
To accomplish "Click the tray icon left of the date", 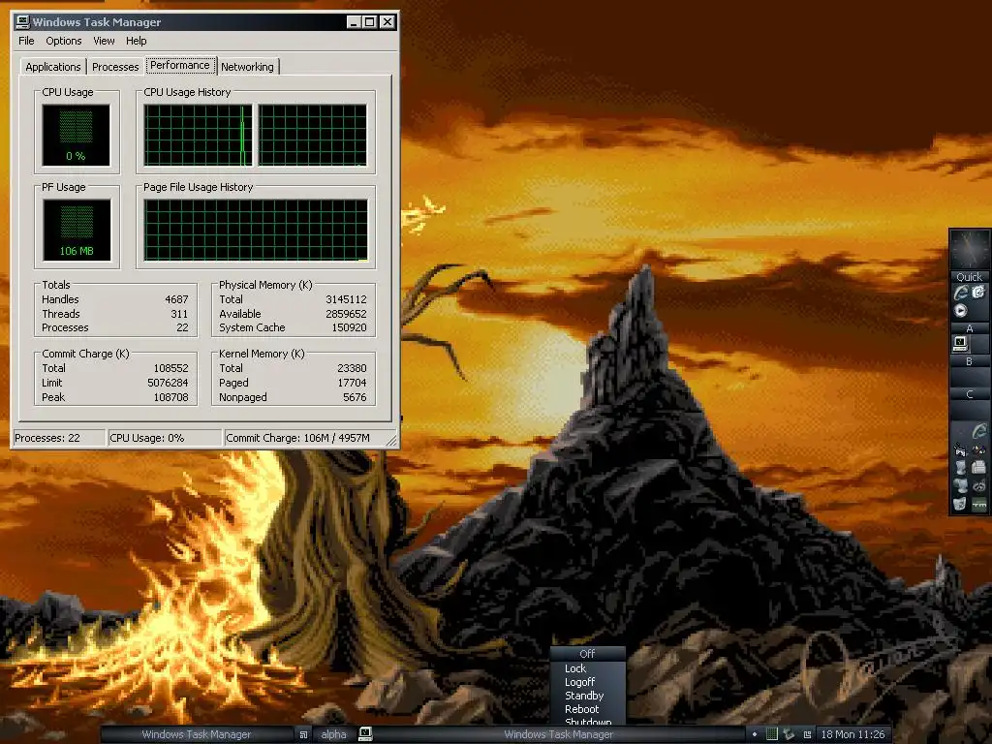I will [807, 734].
